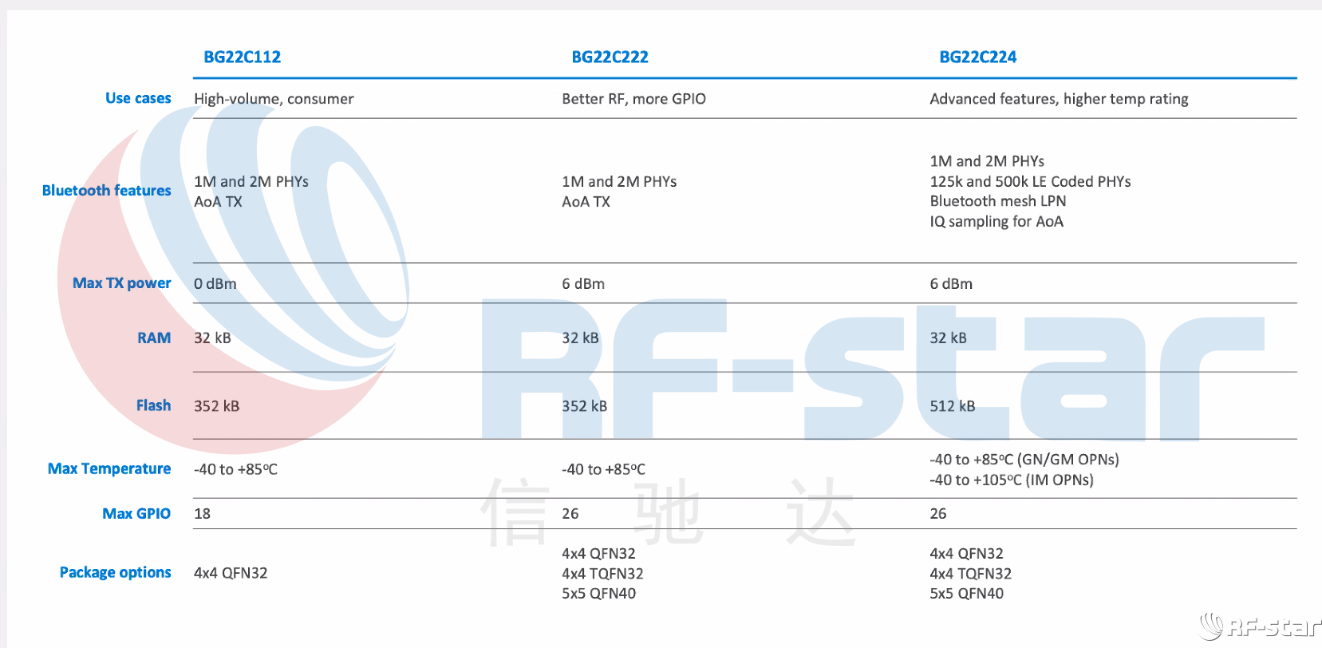Select the Package options row label
1322x648 pixels.
tap(116, 573)
